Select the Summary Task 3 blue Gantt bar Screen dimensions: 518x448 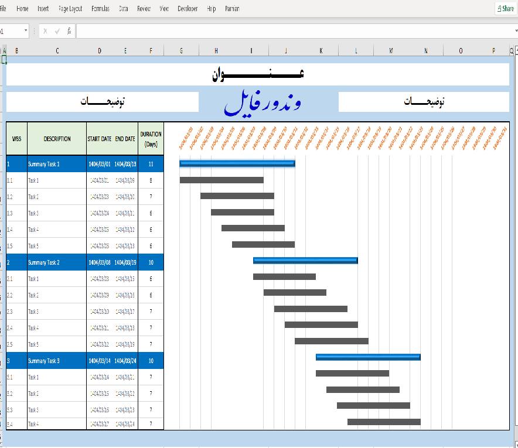point(368,357)
